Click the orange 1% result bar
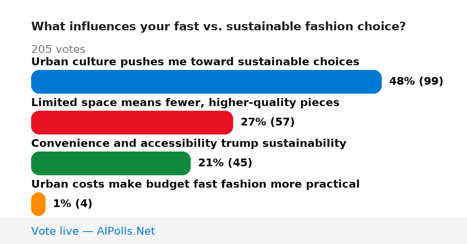This screenshot has width=467, height=244. [38, 204]
